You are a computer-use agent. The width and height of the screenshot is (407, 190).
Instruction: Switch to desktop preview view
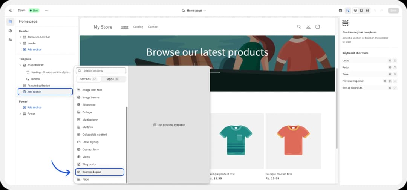pos(355,11)
